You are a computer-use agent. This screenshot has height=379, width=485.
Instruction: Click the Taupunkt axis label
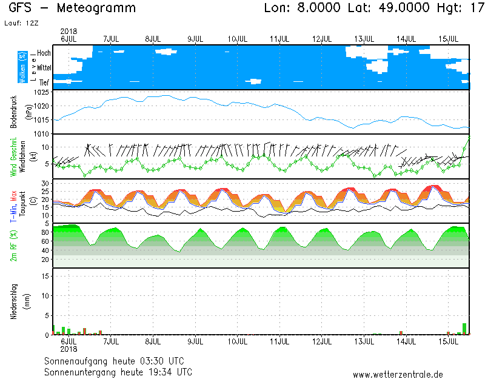tap(22, 201)
